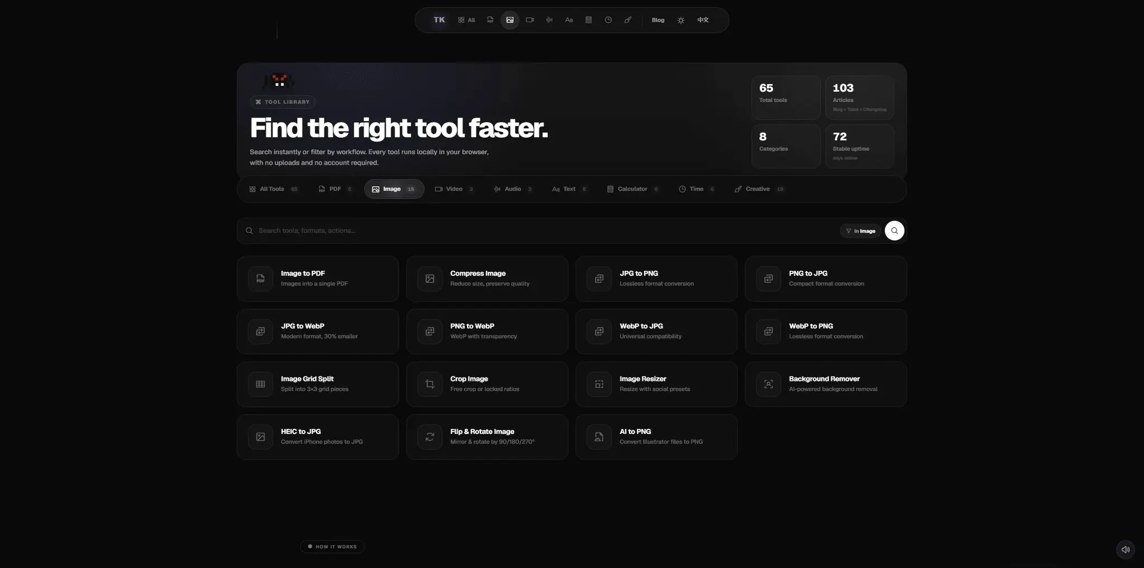This screenshot has height=568, width=1144.
Task: Open the Image to PDF tool
Action: (x=318, y=279)
